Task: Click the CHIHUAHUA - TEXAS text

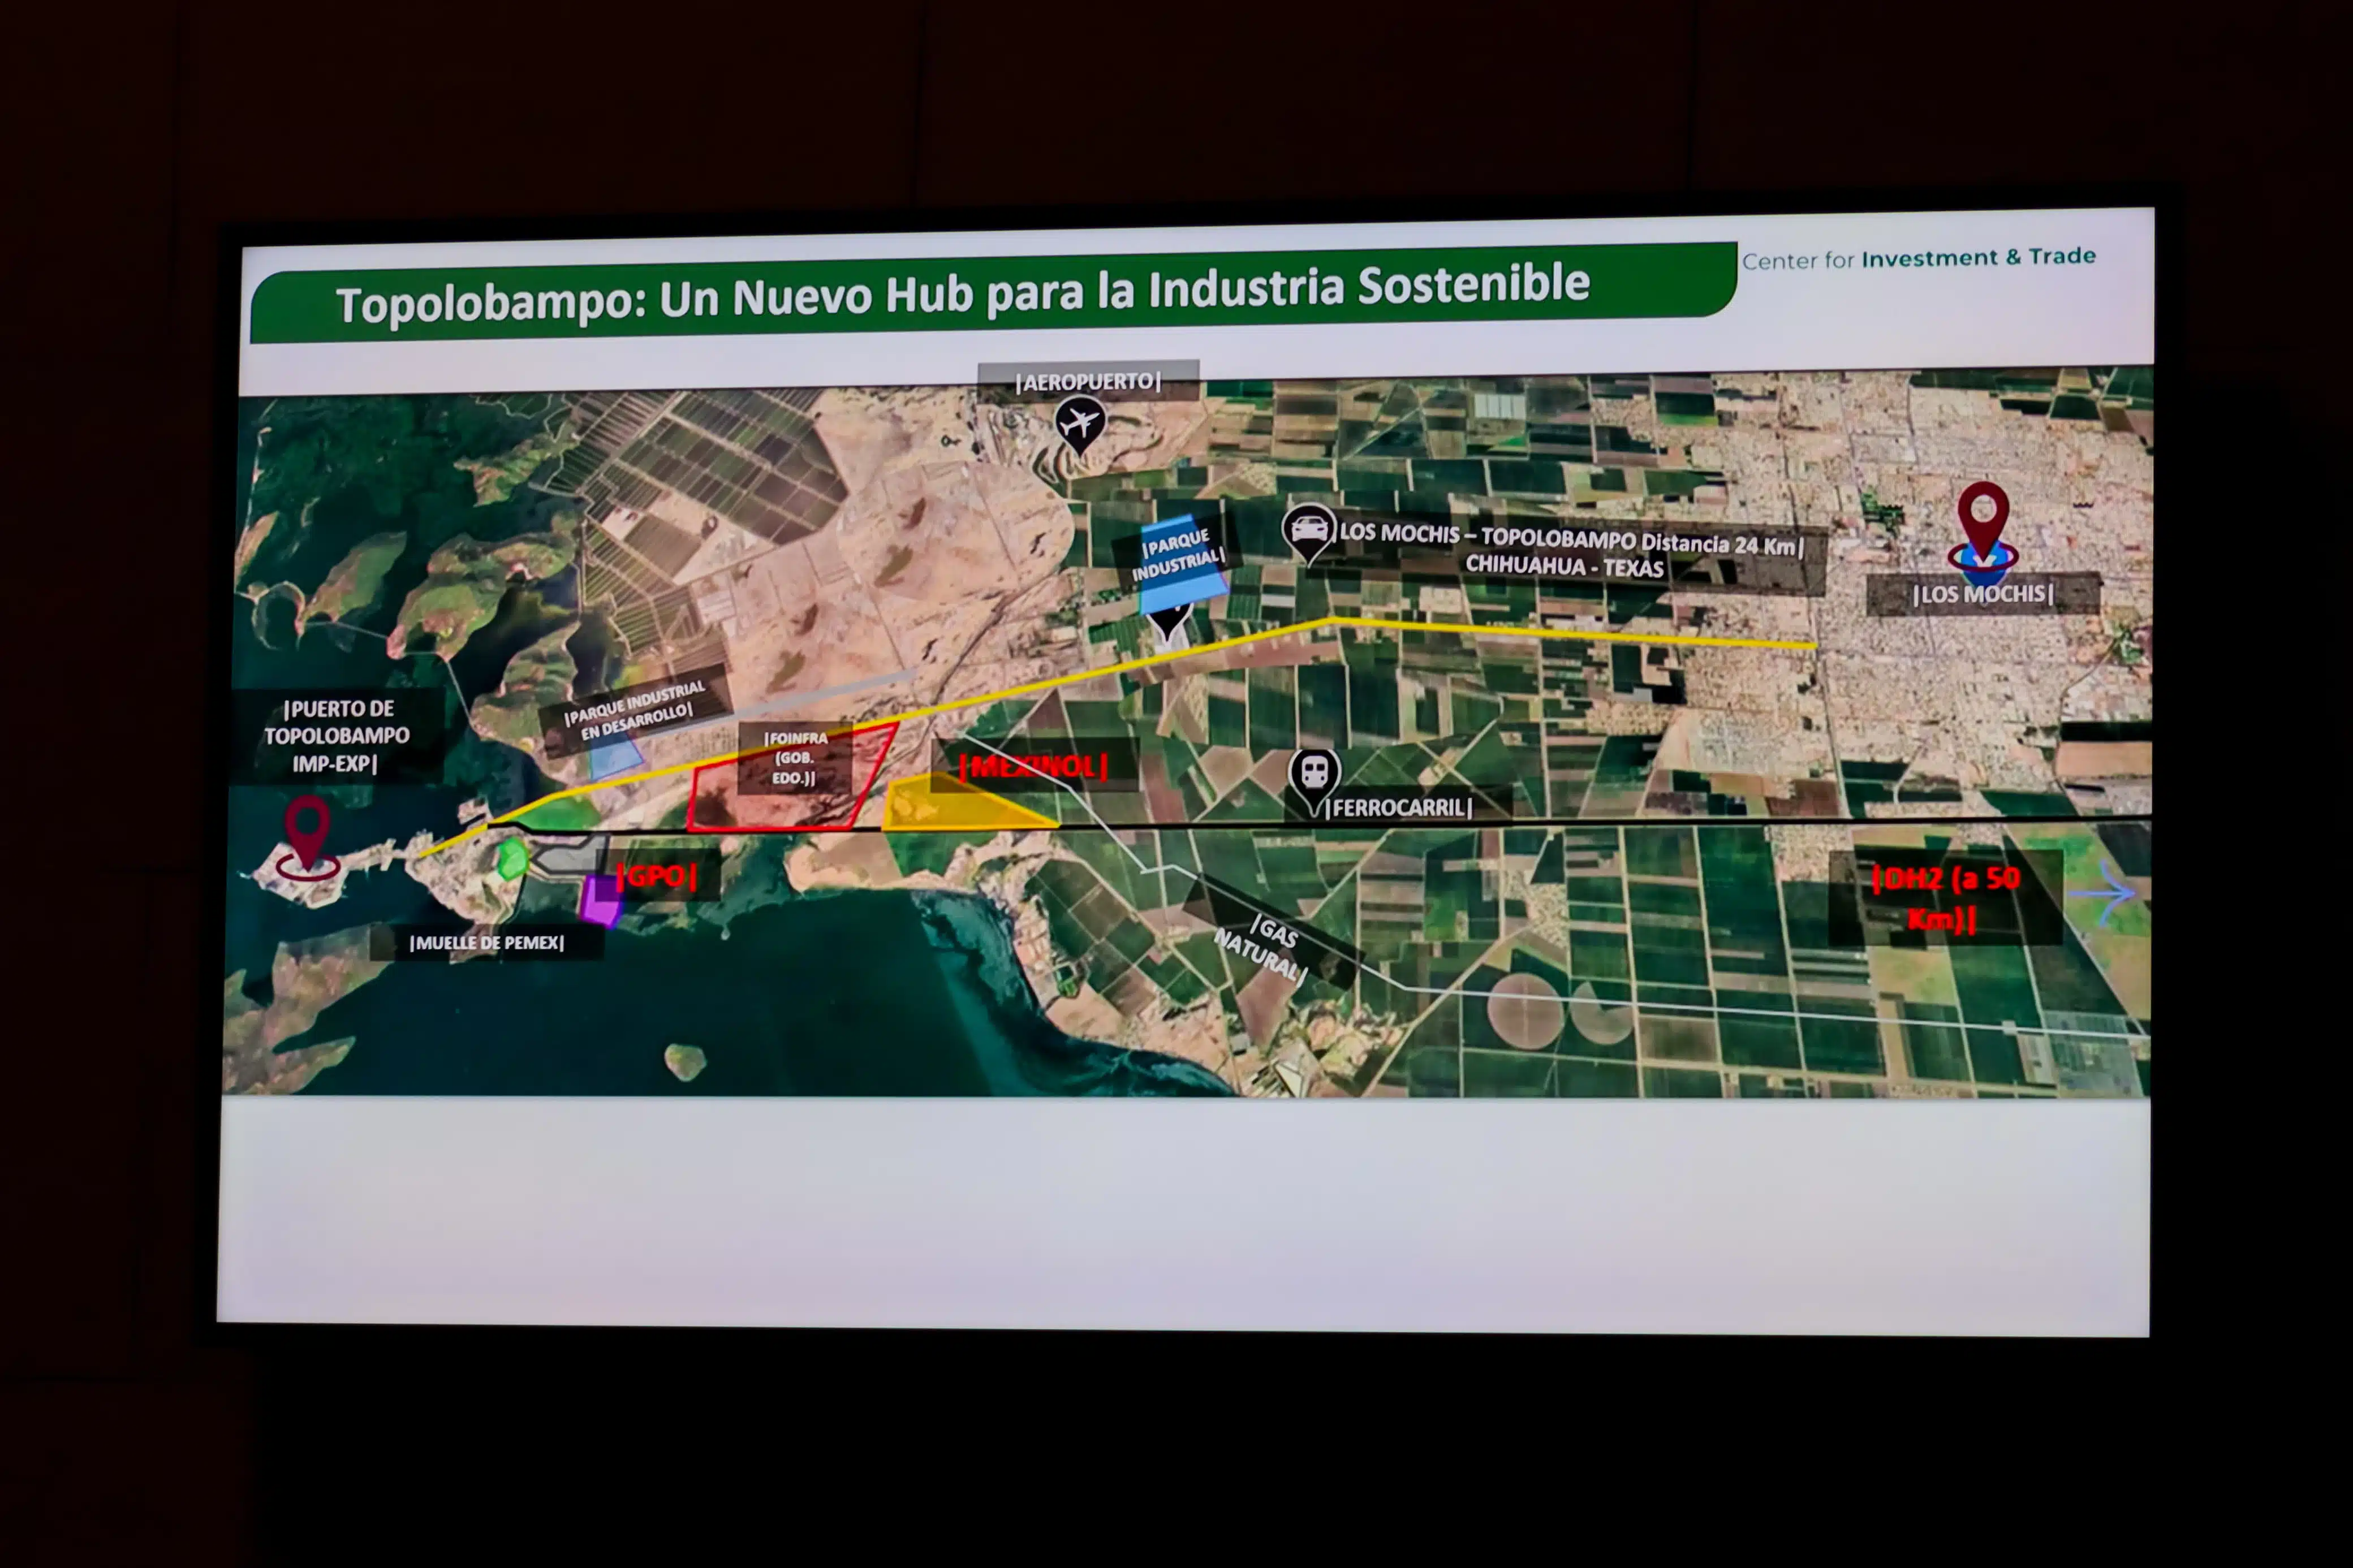Action: click(1564, 566)
